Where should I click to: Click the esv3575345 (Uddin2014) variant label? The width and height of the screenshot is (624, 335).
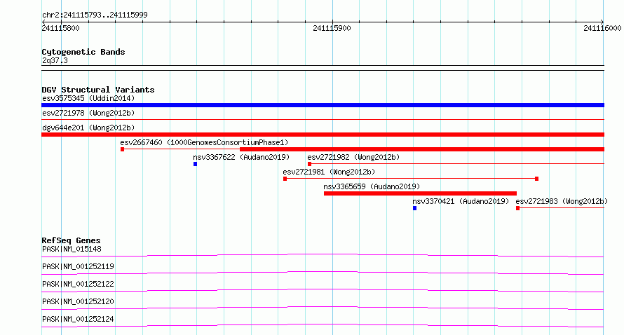[x=88, y=98]
